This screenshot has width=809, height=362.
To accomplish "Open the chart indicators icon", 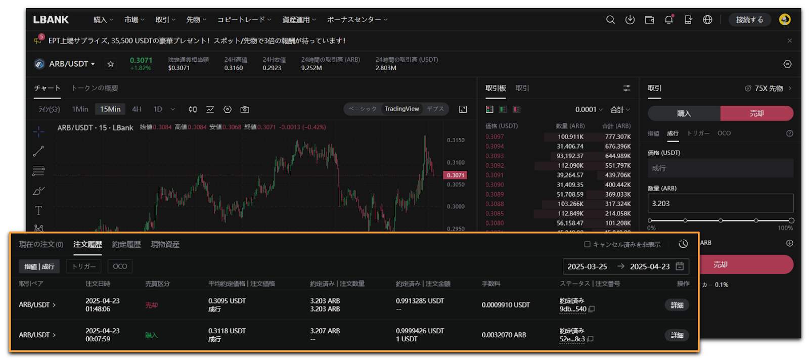I will point(210,109).
